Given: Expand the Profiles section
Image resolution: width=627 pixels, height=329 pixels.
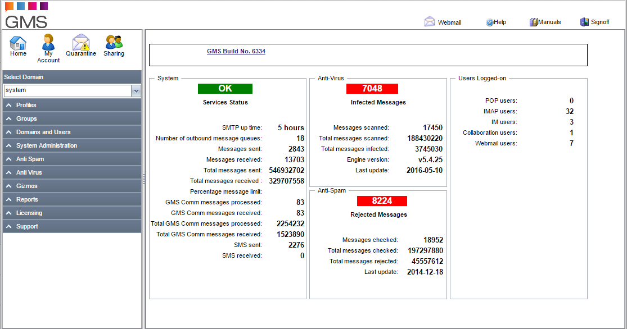Looking at the screenshot, I should (x=72, y=105).
